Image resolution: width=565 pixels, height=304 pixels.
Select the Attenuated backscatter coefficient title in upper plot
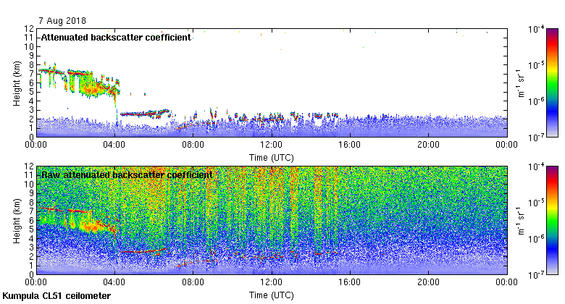pyautogui.click(x=116, y=38)
